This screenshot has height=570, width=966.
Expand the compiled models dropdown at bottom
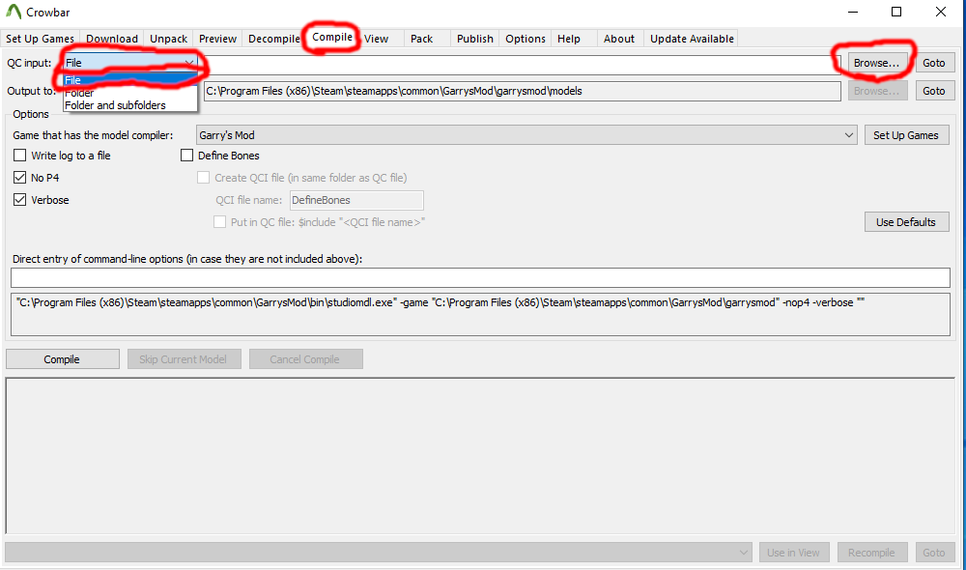(744, 553)
